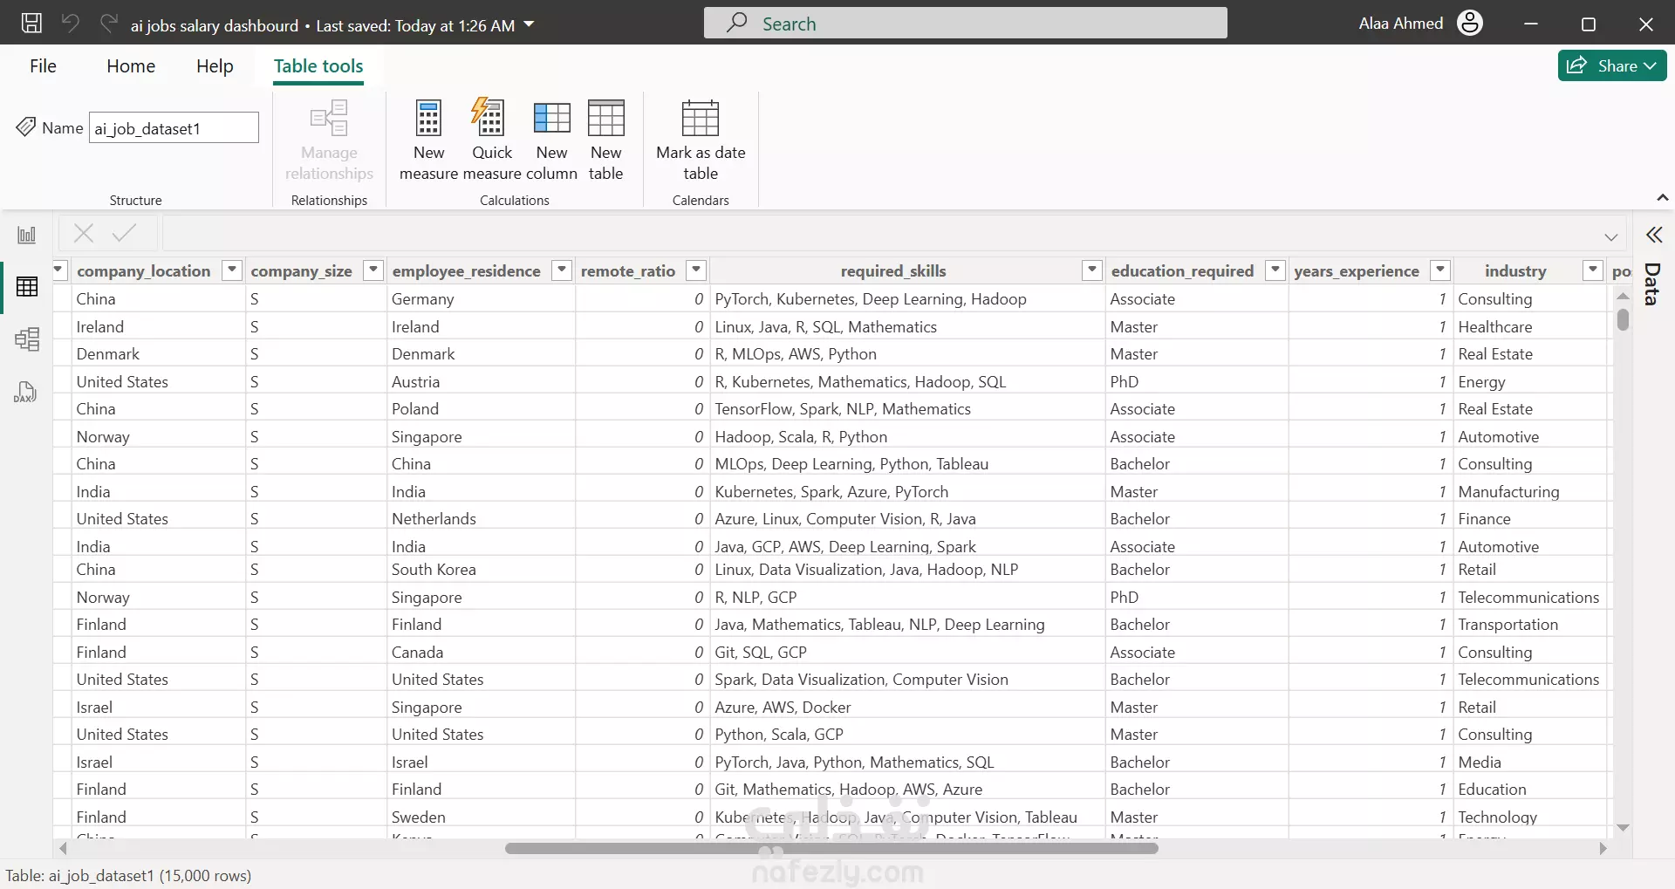Click the Search box in title bar
Viewport: 1675px width, 889px height.
(x=965, y=23)
